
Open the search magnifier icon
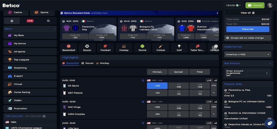click(48, 21)
